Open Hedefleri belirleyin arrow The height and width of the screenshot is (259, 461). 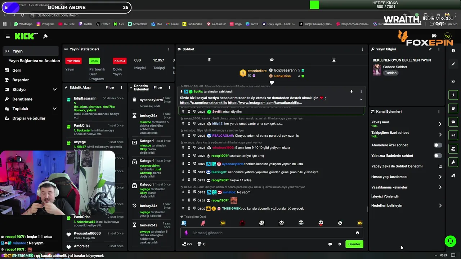click(x=440, y=206)
